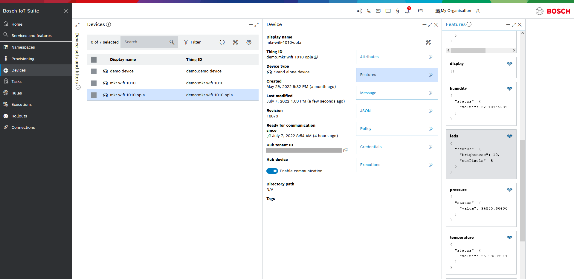Sort by Display name column
The width and height of the screenshot is (574, 279).
click(x=123, y=60)
